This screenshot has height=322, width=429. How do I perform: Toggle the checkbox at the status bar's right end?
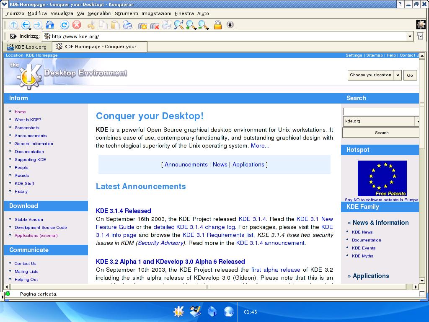tap(422, 294)
